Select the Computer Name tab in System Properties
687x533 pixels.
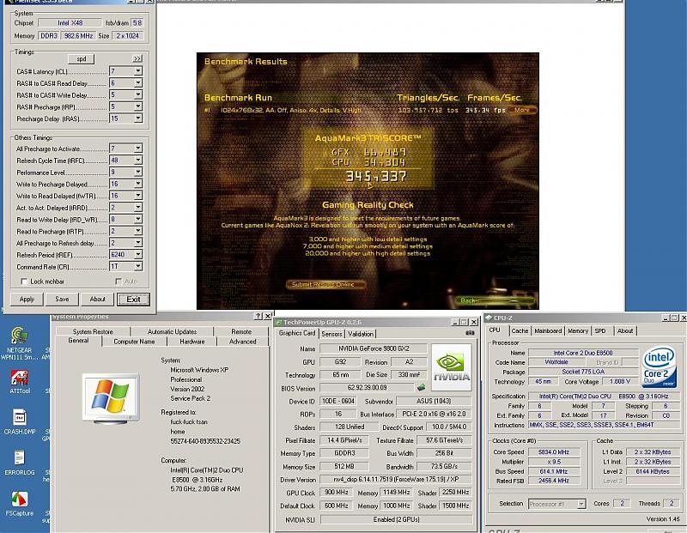pos(134,342)
